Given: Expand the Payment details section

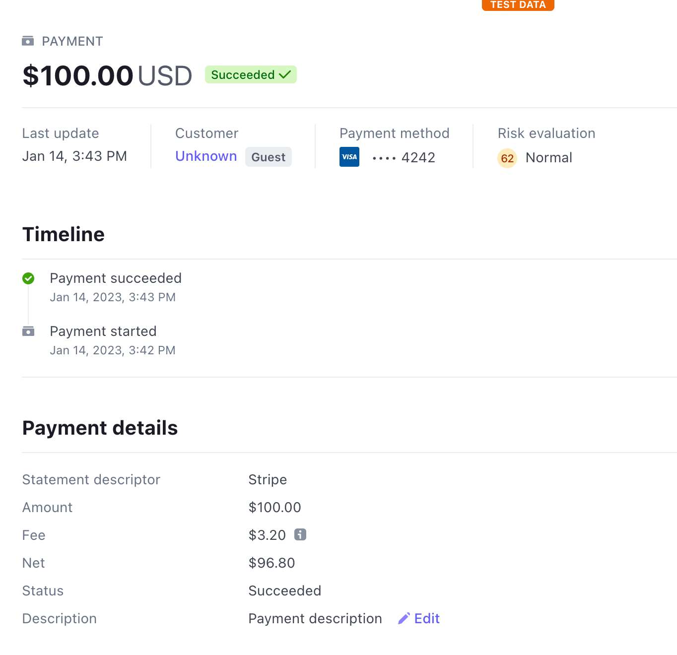Looking at the screenshot, I should point(100,428).
